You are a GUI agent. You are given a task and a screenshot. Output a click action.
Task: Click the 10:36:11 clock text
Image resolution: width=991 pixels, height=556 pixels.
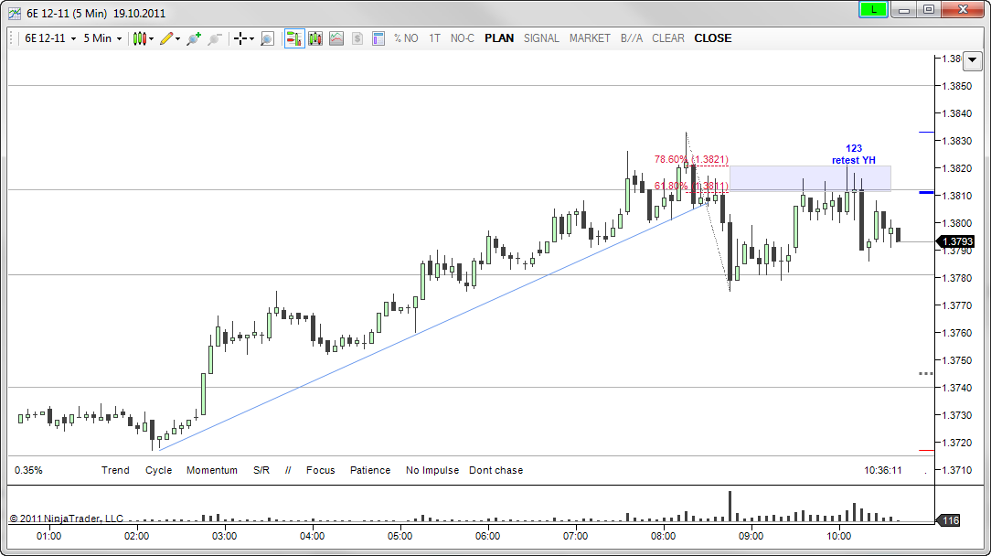pos(883,471)
